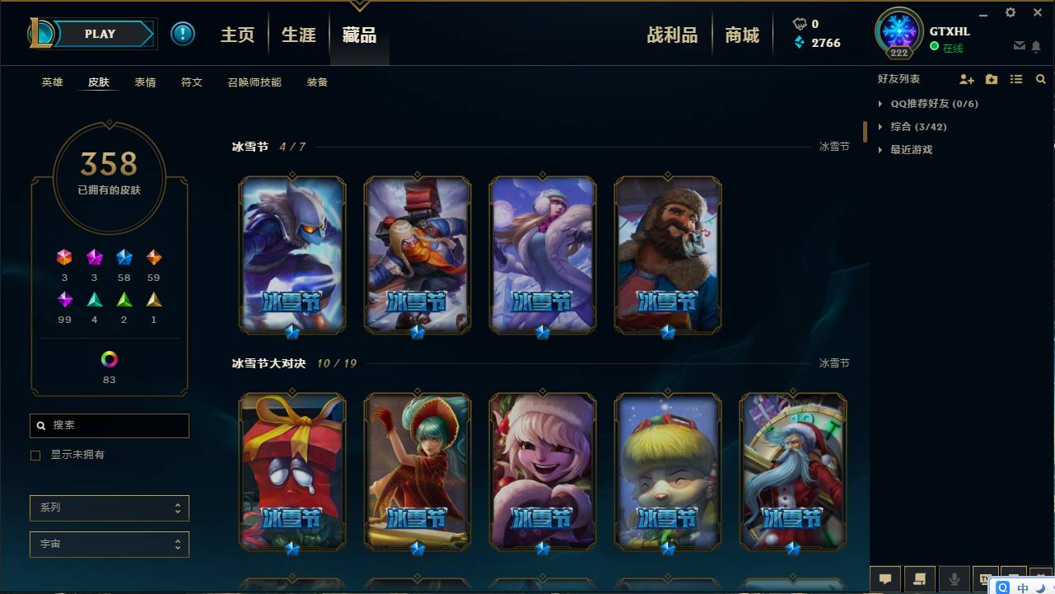Open the 系列 dropdown
Image resolution: width=1055 pixels, height=594 pixels.
(110, 507)
